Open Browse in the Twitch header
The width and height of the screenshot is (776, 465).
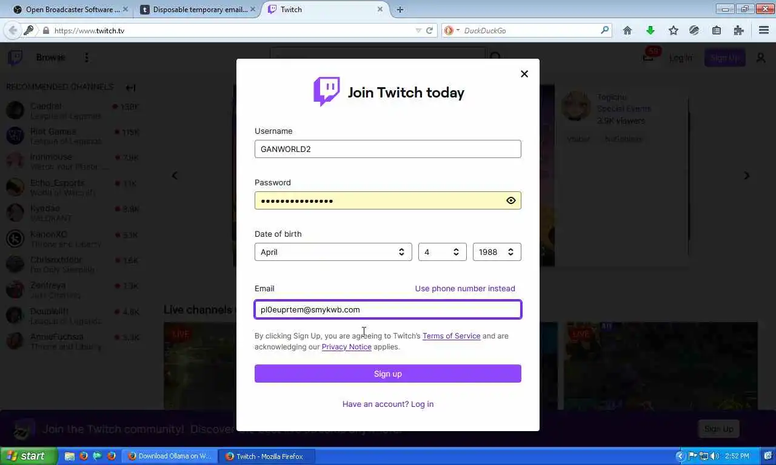pyautogui.click(x=50, y=58)
